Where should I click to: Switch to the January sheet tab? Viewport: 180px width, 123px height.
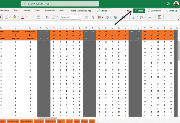(x=39, y=121)
